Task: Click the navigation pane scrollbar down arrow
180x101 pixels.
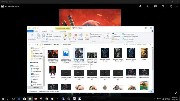Action: click(x=44, y=89)
